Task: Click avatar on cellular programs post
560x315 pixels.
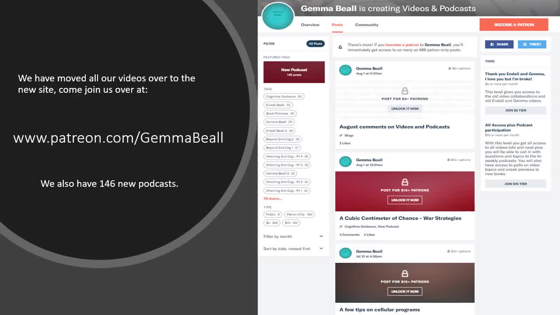Action: [x=345, y=253]
